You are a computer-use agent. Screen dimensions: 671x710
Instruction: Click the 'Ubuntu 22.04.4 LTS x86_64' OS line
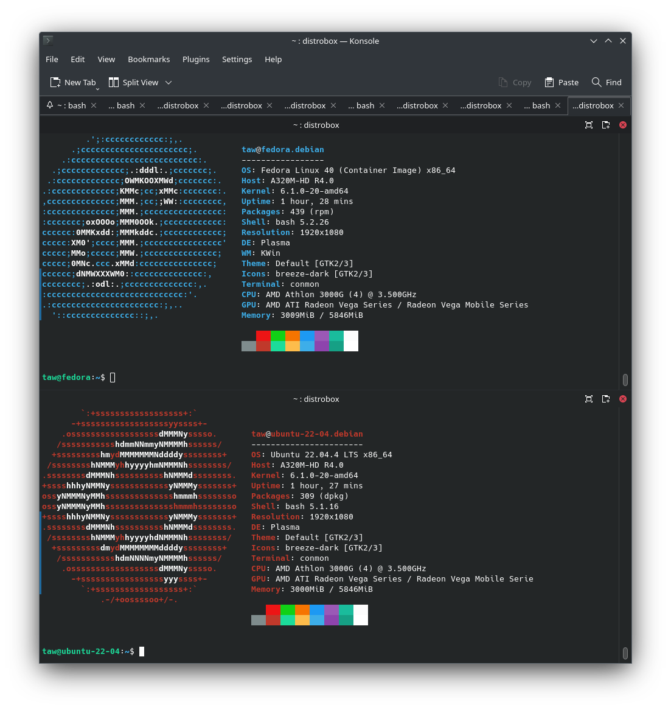[x=322, y=455]
